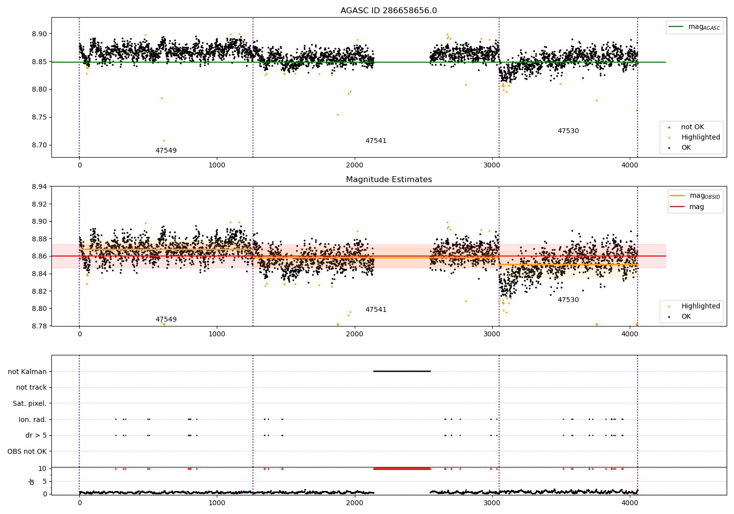Click the 'not Kalman' row label
This screenshot has height=514, width=734.
pyautogui.click(x=27, y=372)
